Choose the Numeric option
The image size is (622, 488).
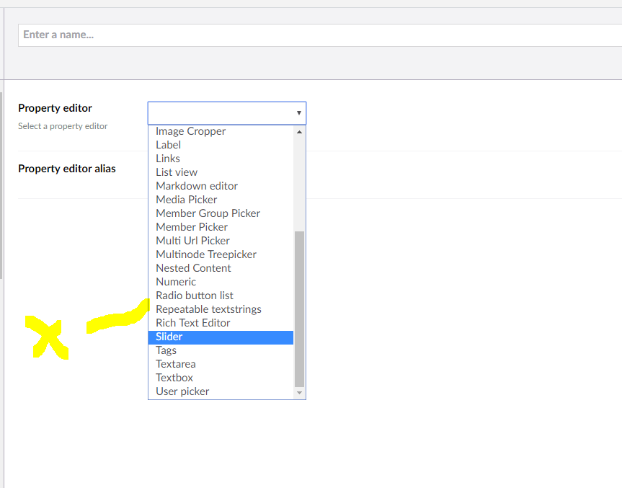point(221,282)
